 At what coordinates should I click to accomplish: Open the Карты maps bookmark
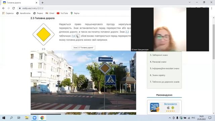[75, 13]
